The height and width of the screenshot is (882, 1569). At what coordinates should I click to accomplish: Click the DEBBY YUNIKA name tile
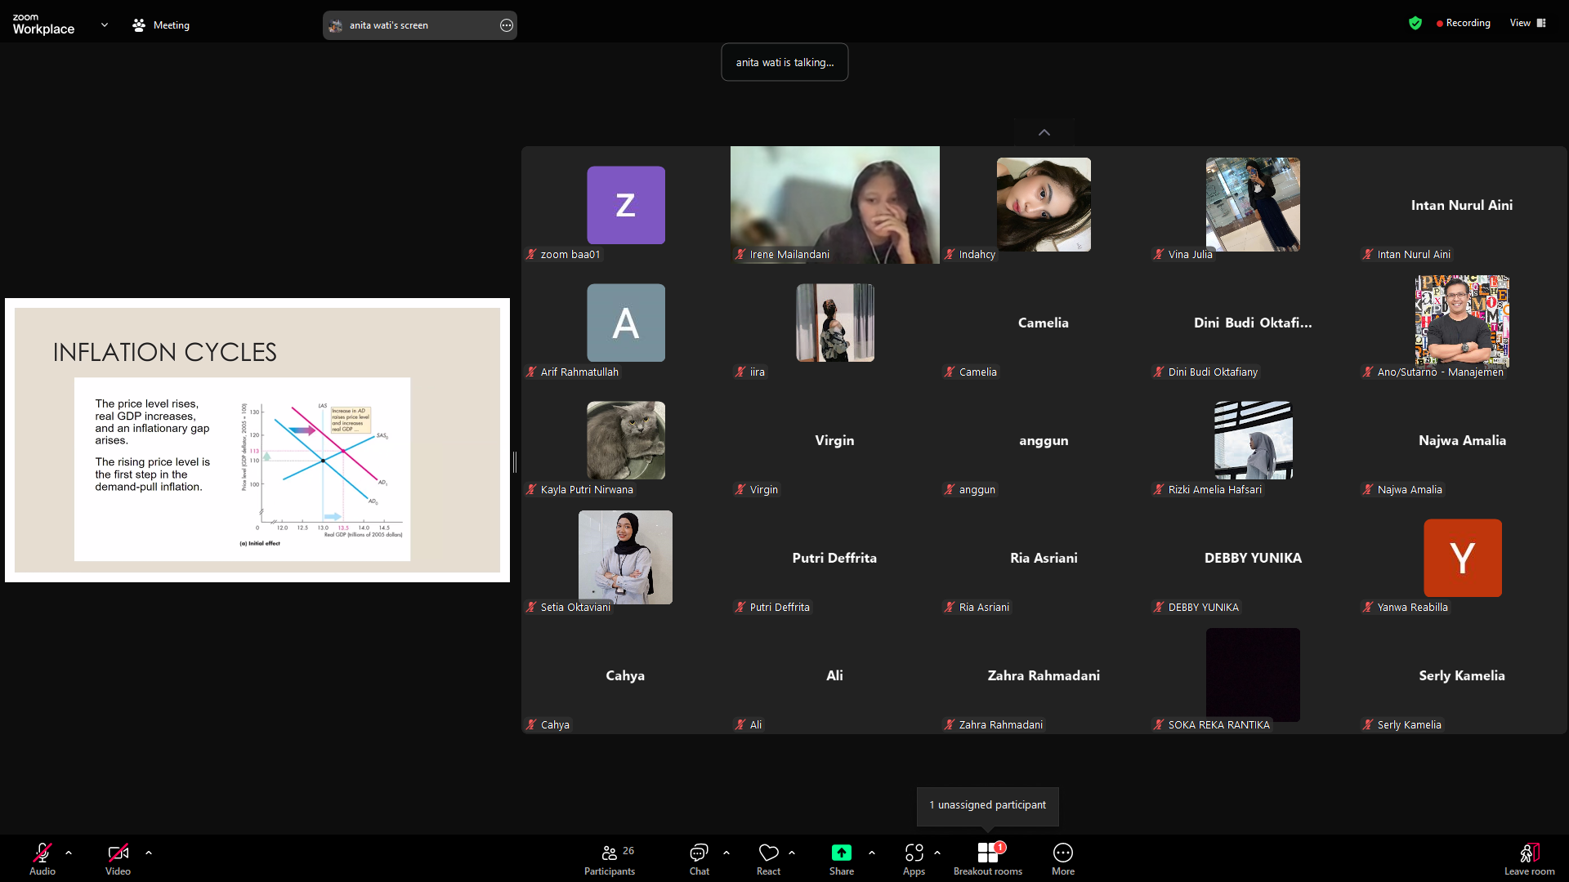[x=1253, y=558]
